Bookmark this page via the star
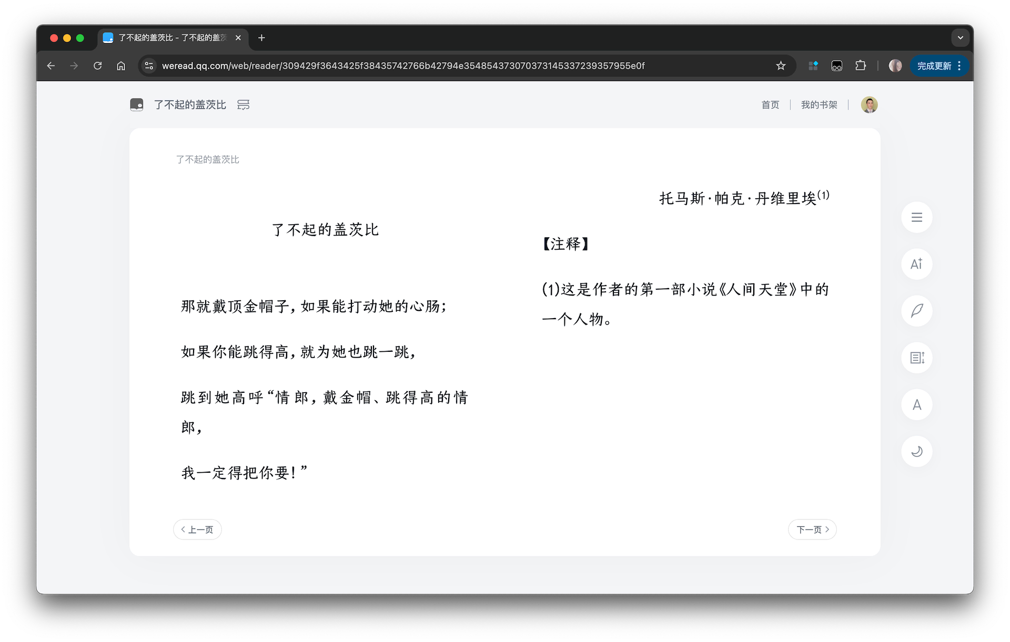Viewport: 1010px width, 642px height. point(781,65)
